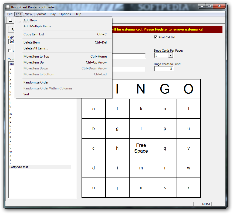This screenshot has height=214, width=233.
Task: Click the letter G in card header
Action: tap(165, 89)
